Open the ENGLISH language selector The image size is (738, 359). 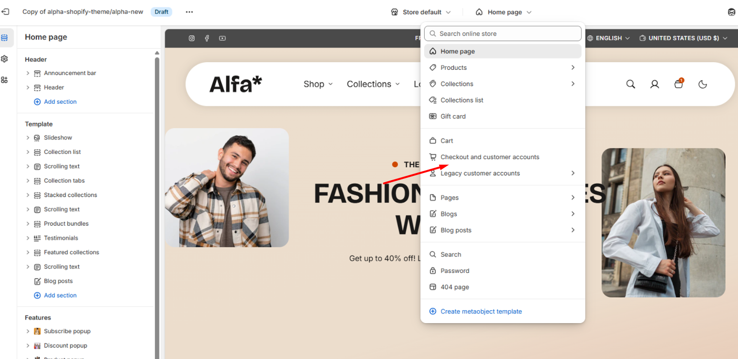tap(608, 38)
